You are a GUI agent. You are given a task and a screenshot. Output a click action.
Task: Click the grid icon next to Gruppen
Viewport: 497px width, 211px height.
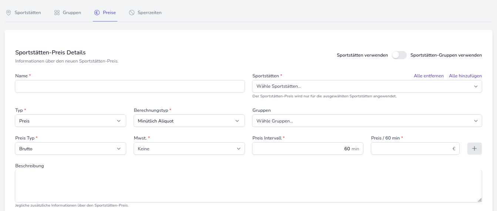click(57, 13)
